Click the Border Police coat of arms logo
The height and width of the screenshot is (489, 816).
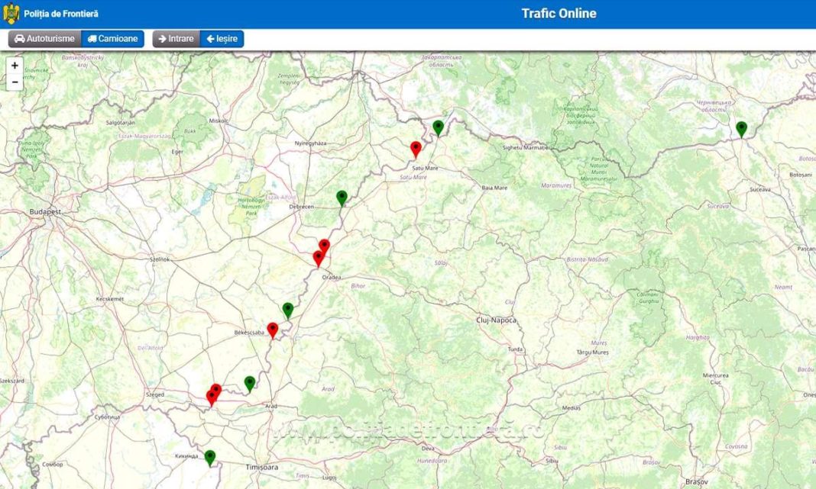pos(11,14)
